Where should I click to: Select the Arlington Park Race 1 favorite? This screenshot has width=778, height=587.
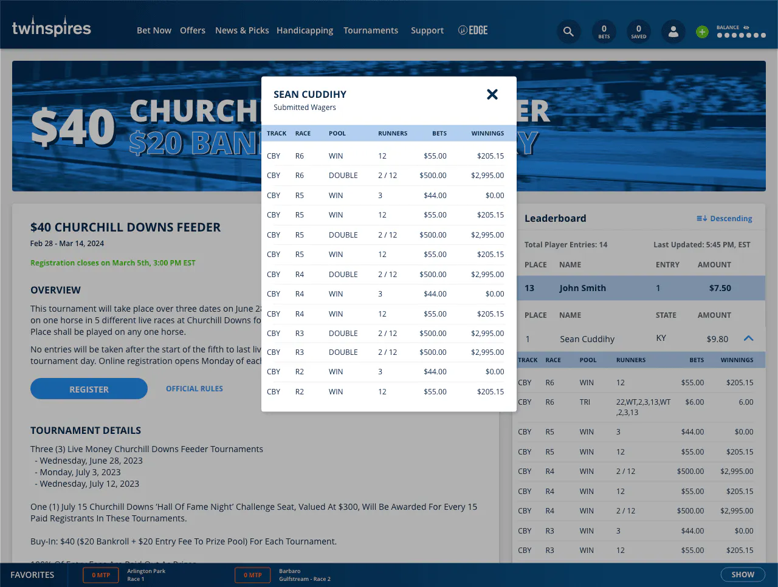[146, 575]
